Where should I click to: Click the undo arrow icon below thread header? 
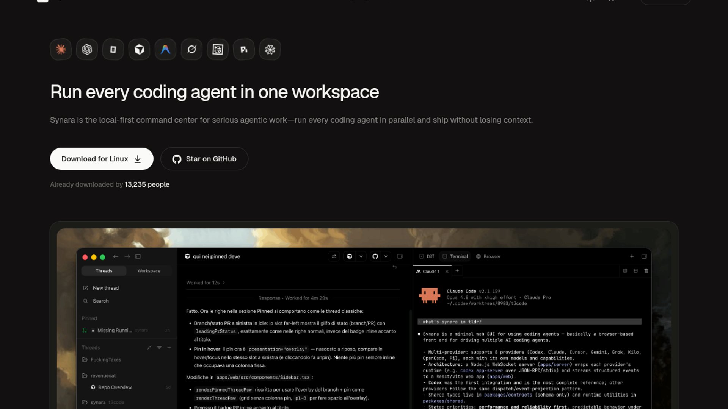(395, 267)
